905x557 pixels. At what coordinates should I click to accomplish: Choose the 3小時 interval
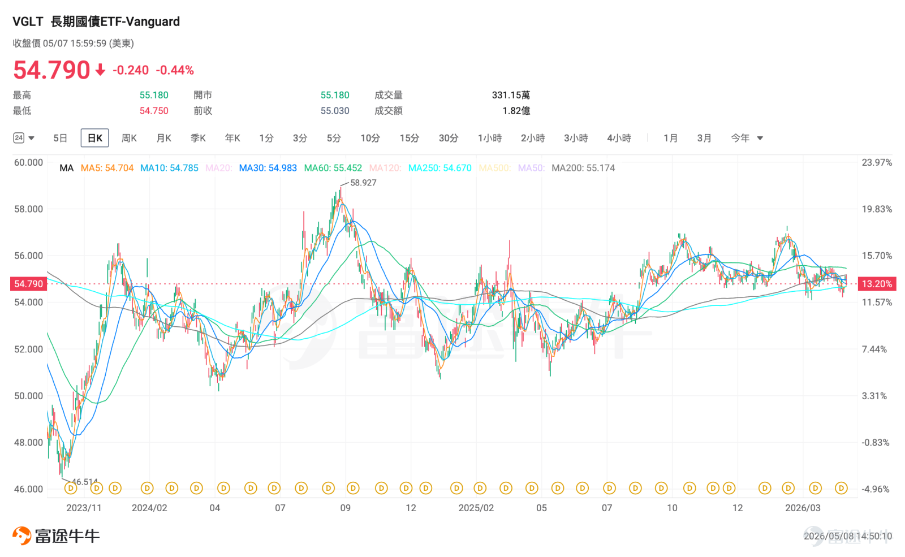[576, 138]
